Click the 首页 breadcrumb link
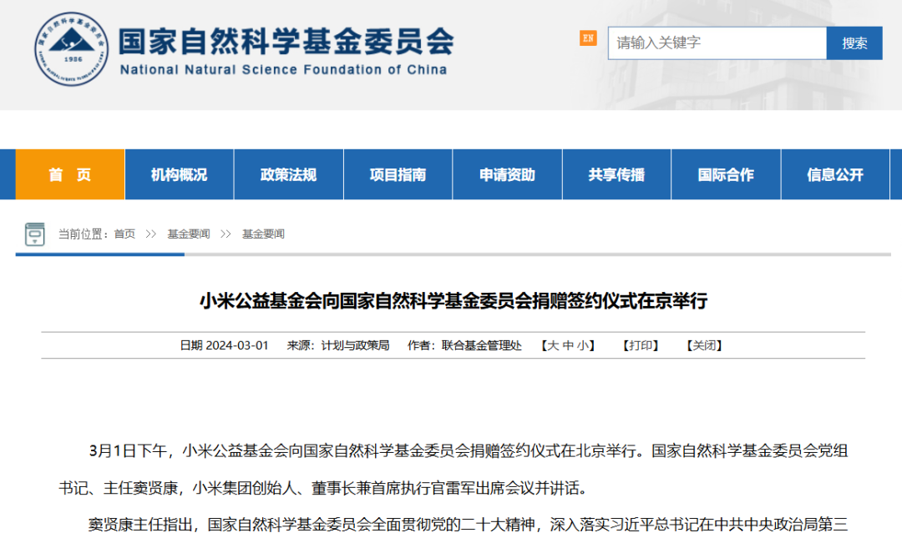This screenshot has width=902, height=553. (124, 234)
